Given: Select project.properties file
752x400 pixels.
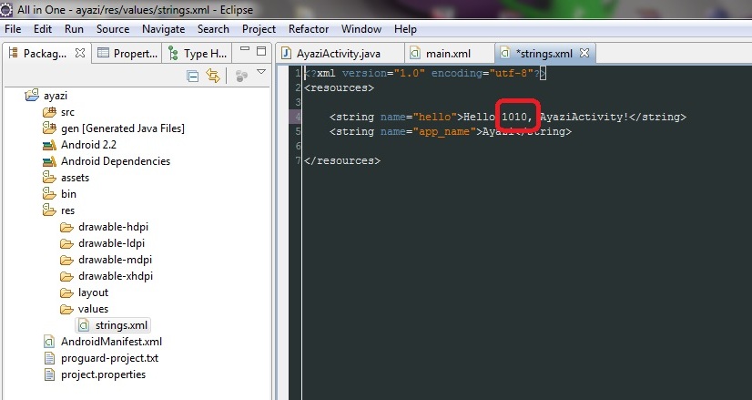Looking at the screenshot, I should (103, 374).
